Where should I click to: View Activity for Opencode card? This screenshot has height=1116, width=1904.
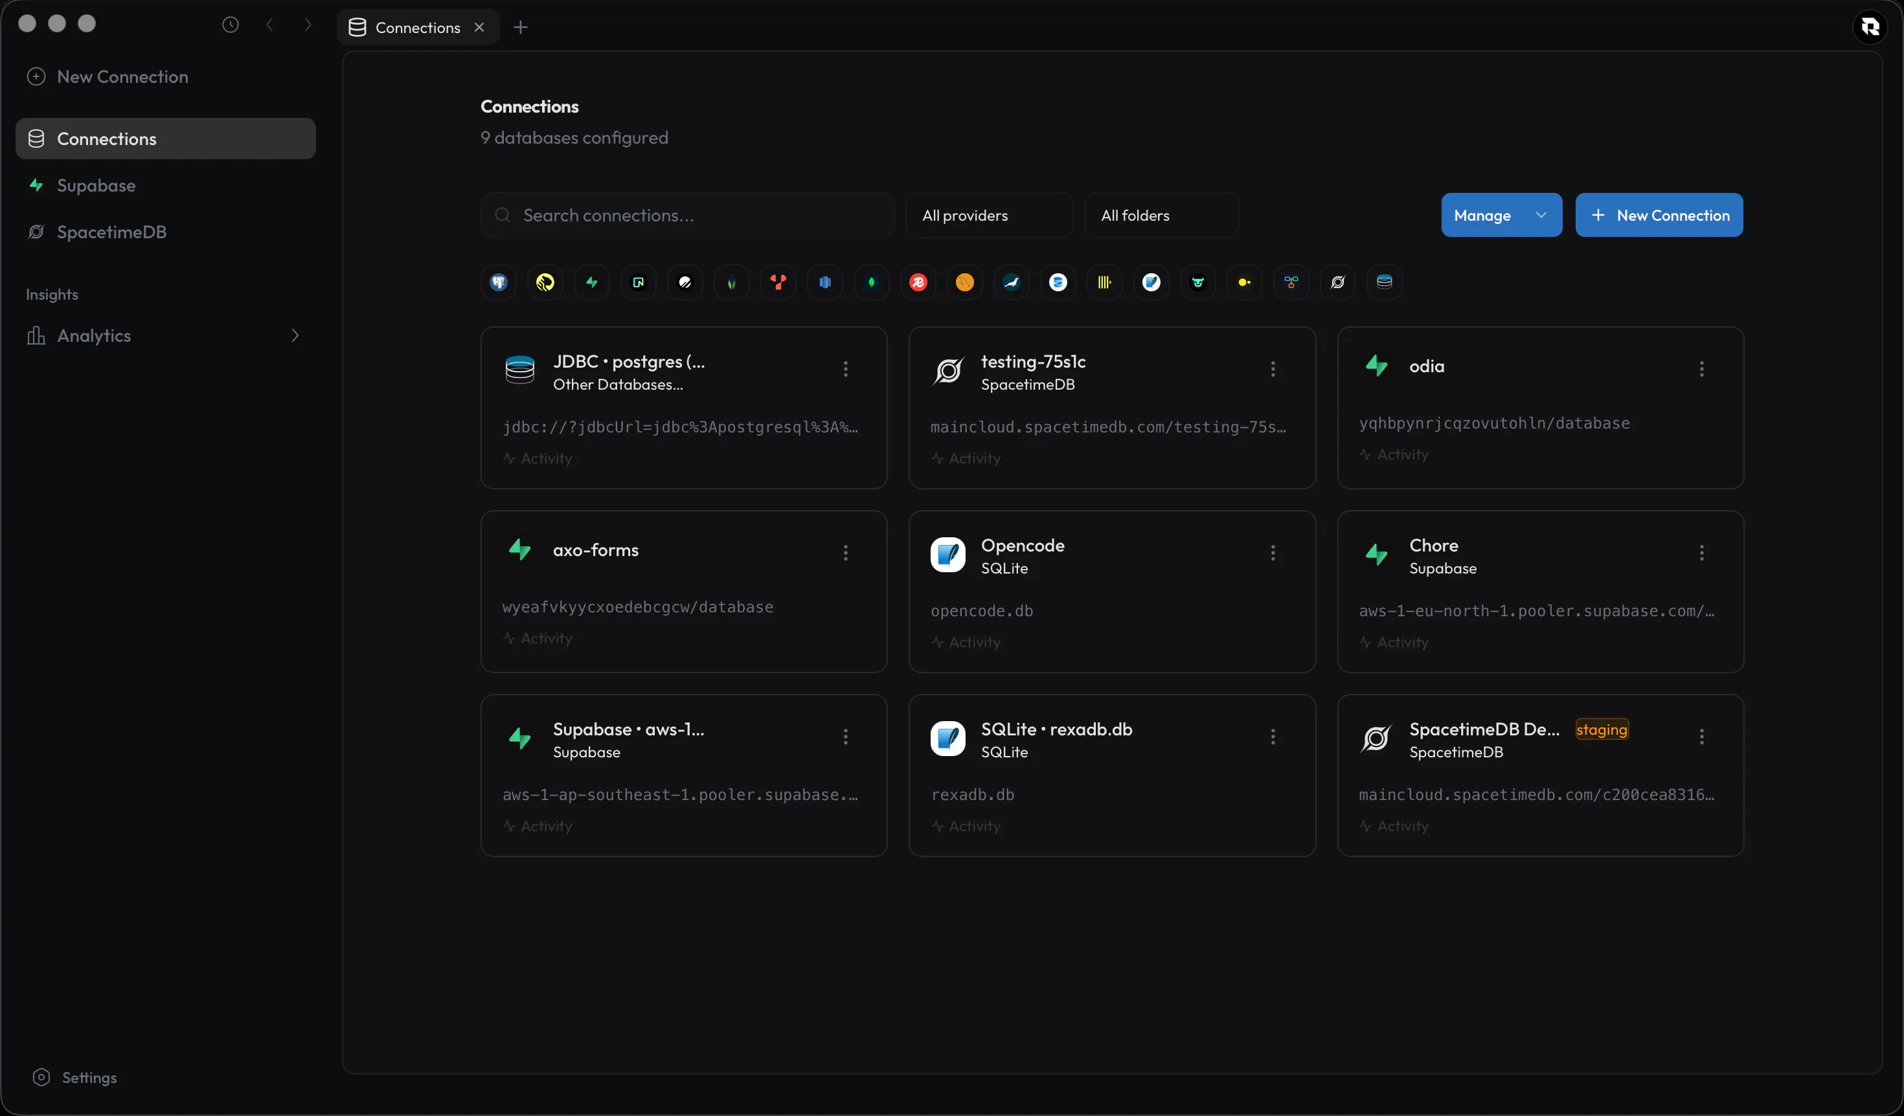coord(966,642)
